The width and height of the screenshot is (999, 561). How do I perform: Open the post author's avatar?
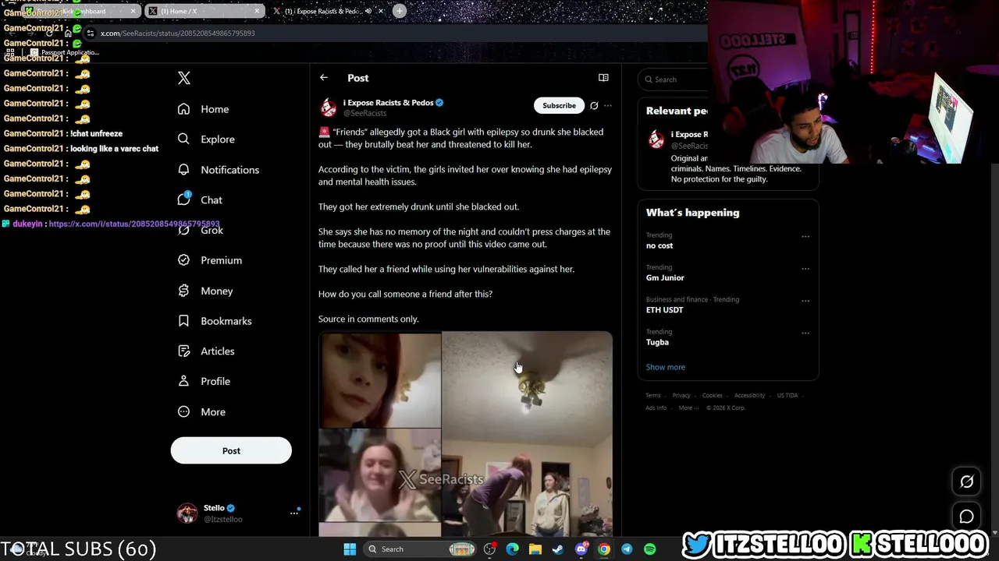(329, 108)
